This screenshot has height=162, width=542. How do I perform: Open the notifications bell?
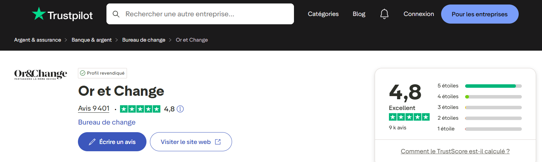click(x=384, y=14)
